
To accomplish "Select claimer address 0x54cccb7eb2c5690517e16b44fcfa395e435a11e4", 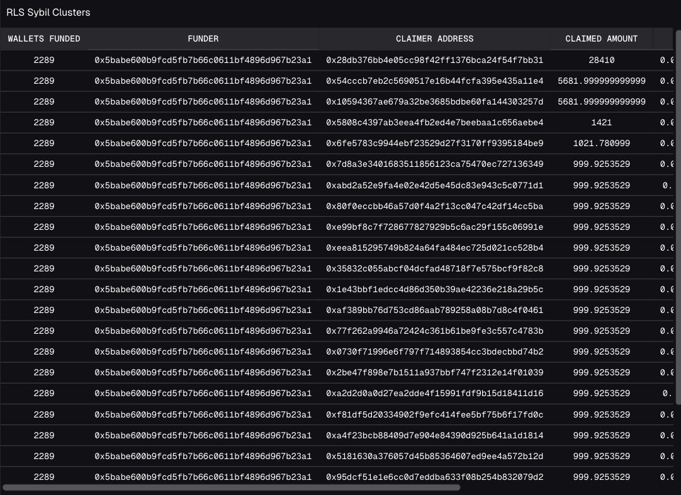I will coord(434,81).
